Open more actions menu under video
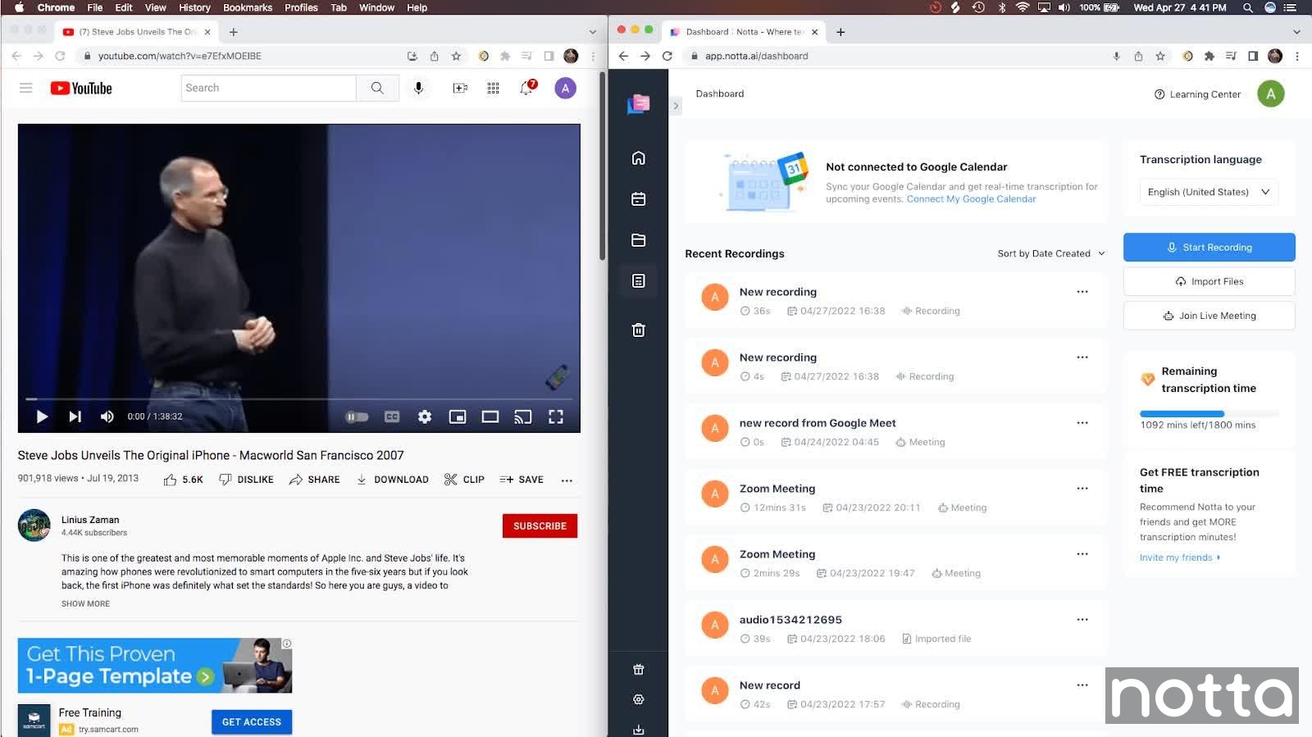Viewport: 1312px width, 737px height. tap(567, 480)
